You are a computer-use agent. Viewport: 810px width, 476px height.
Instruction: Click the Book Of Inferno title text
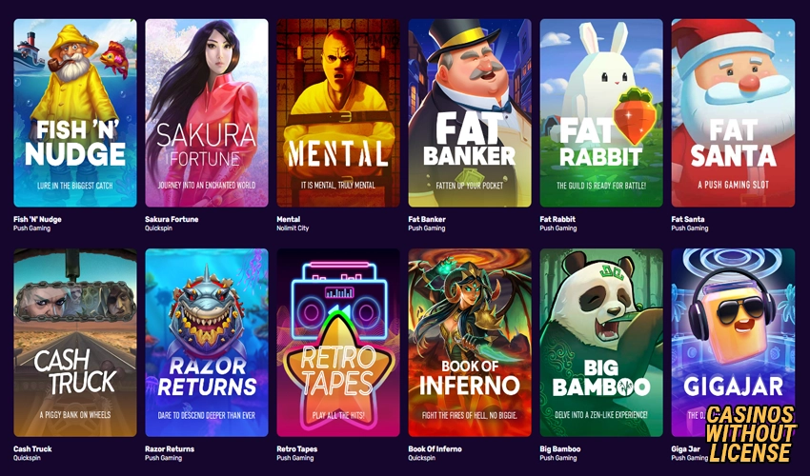coord(435,448)
